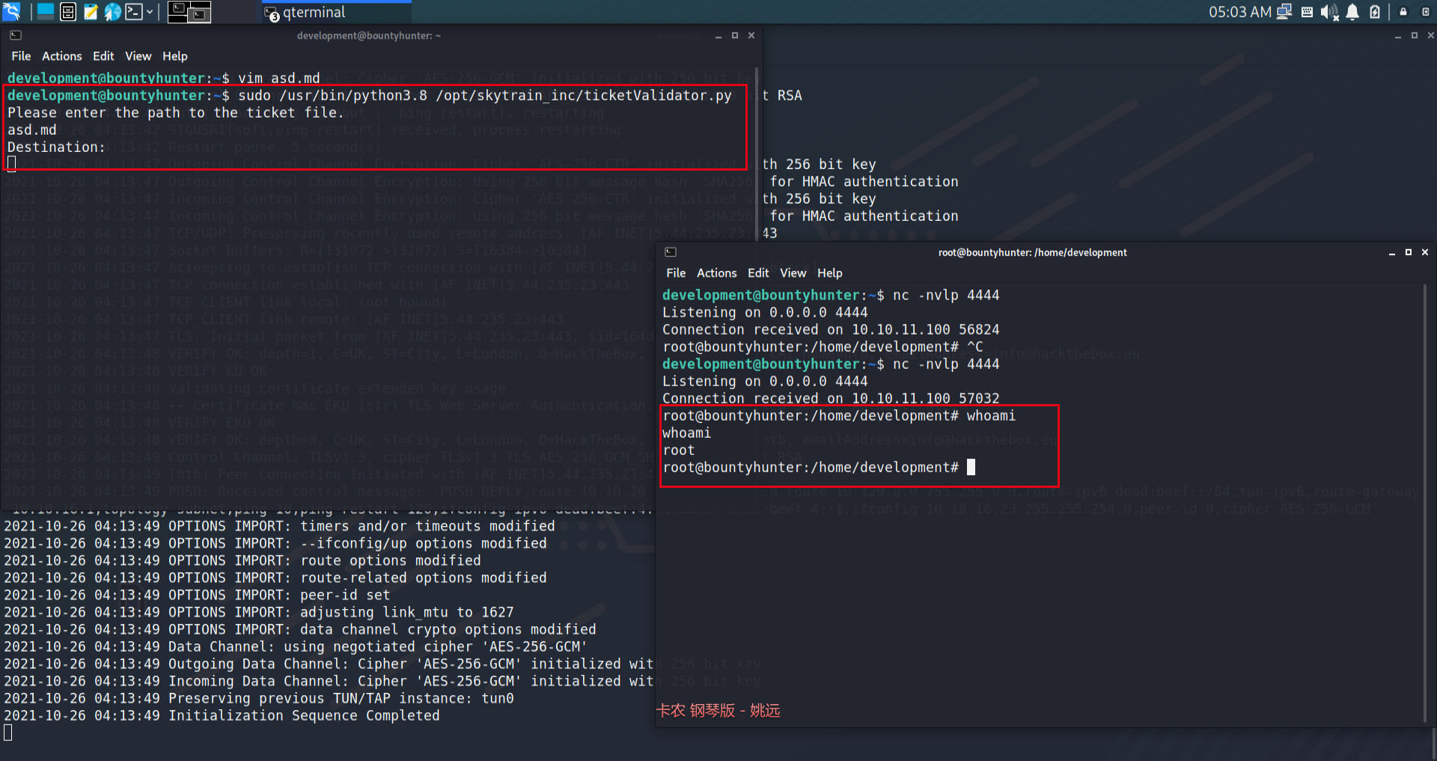
Task: Open Edit menu in root@bountyhunter window
Action: [x=758, y=273]
